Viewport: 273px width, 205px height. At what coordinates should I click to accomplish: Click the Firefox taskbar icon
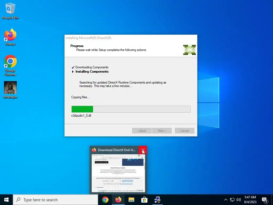click(x=118, y=200)
